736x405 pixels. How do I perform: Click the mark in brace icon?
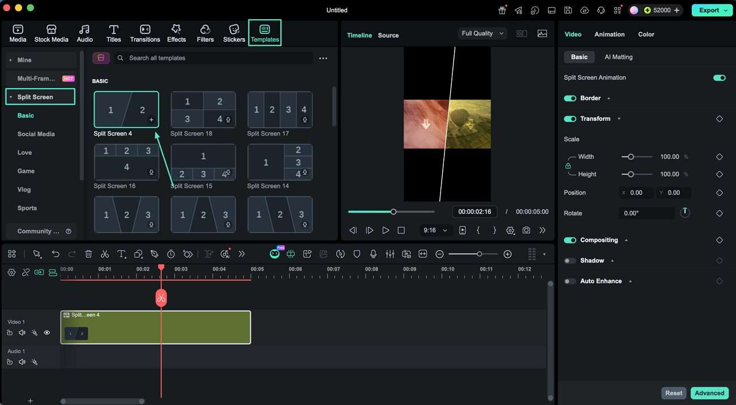click(x=478, y=230)
